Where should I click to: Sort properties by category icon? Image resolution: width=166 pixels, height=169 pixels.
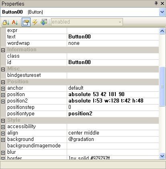click(6, 22)
